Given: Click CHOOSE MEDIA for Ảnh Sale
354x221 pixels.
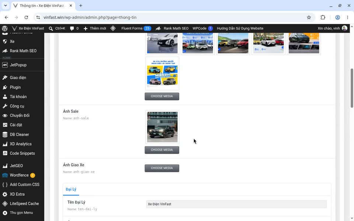Looking at the screenshot, I should (162, 150).
